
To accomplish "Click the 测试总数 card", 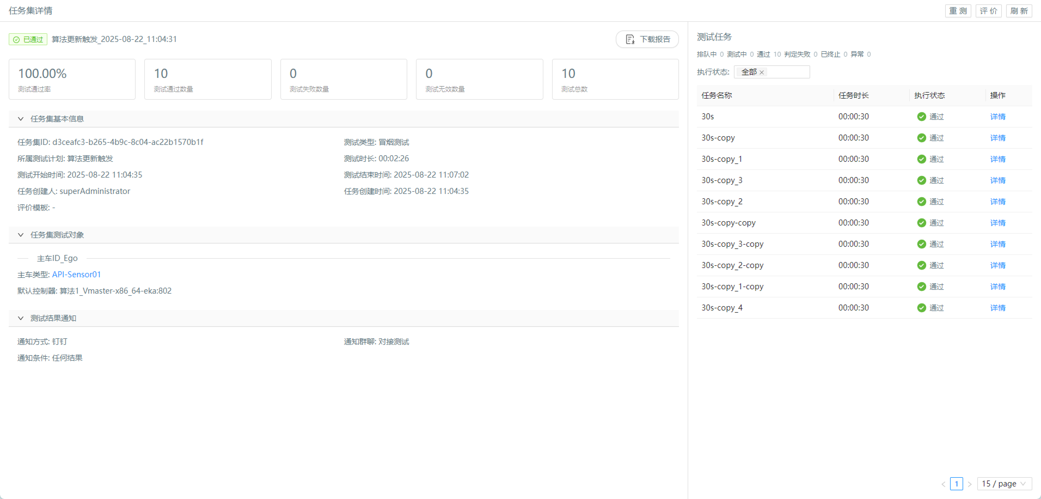I will tap(615, 79).
